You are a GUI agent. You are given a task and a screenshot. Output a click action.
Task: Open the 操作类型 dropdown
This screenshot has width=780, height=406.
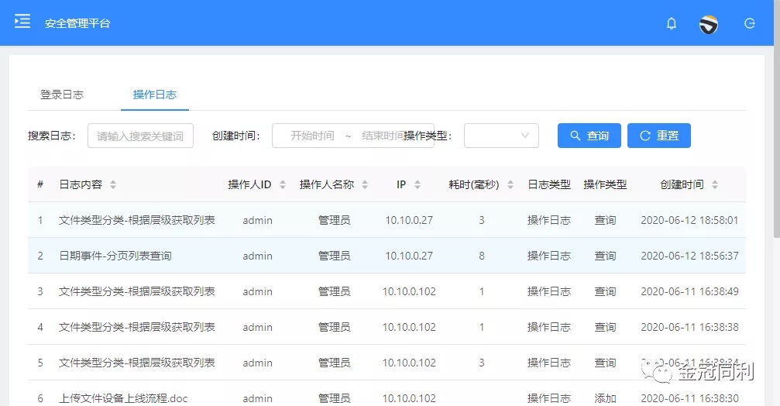[x=501, y=136]
